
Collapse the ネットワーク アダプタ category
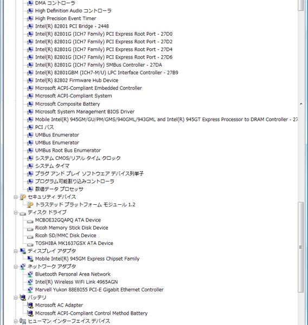click(x=16, y=266)
